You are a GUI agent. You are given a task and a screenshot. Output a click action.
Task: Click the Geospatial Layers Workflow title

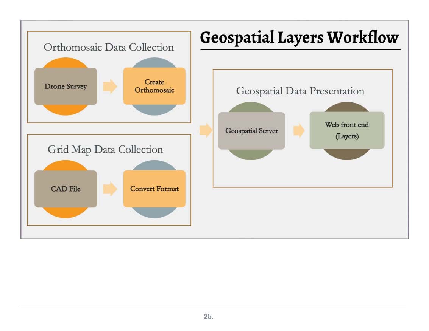click(x=299, y=38)
